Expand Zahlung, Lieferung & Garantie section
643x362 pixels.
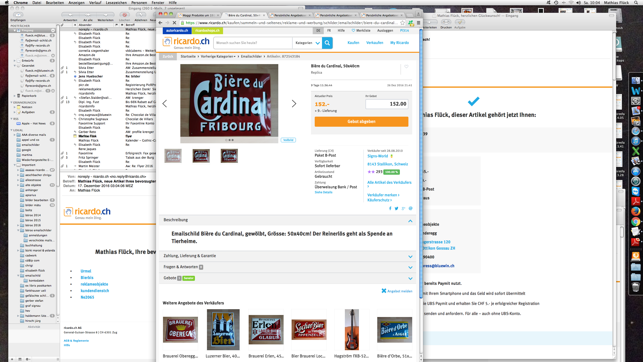[410, 257]
